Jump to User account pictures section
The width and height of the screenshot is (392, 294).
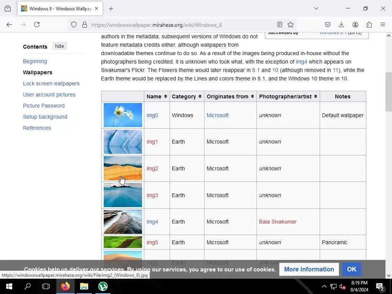pyautogui.click(x=49, y=95)
